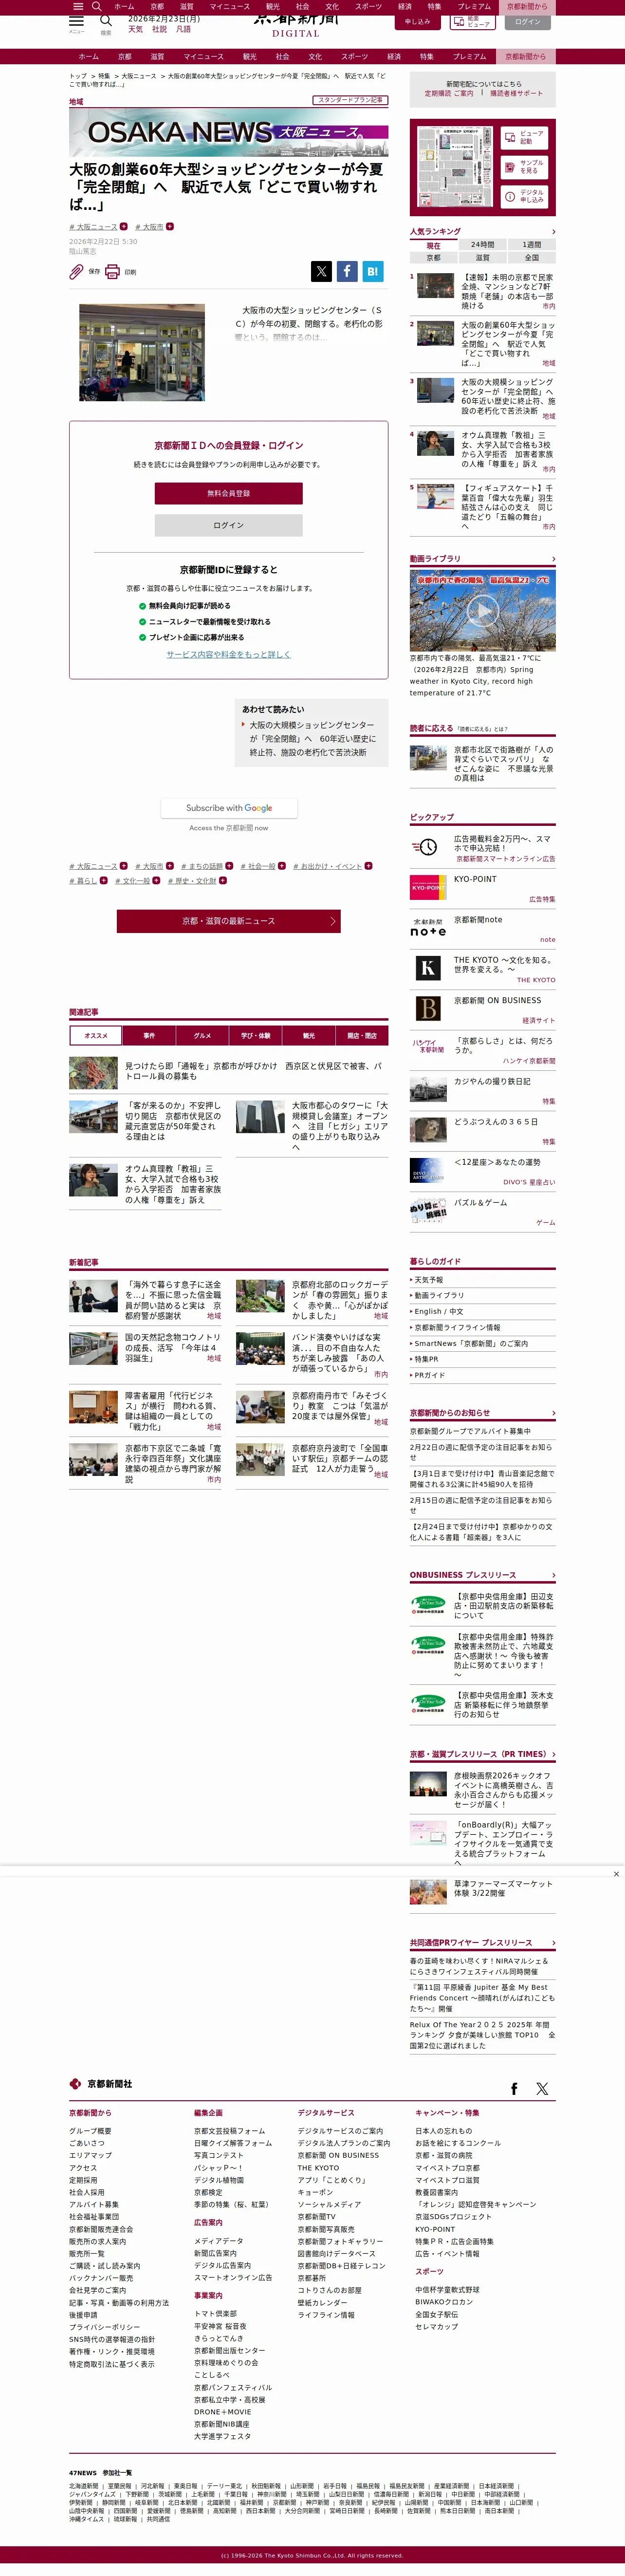The height and width of the screenshot is (2576, 625).
Task: Open あわせて読みたい recommended article link
Action: pyautogui.click(x=312, y=738)
